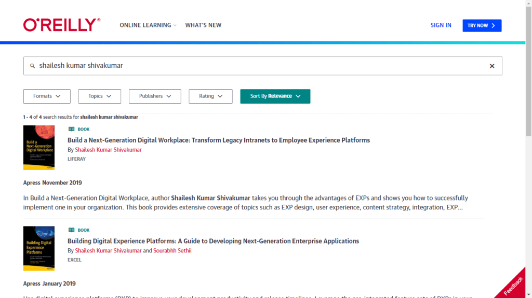Click the search magnifier icon
The height and width of the screenshot is (298, 532).
click(33, 66)
